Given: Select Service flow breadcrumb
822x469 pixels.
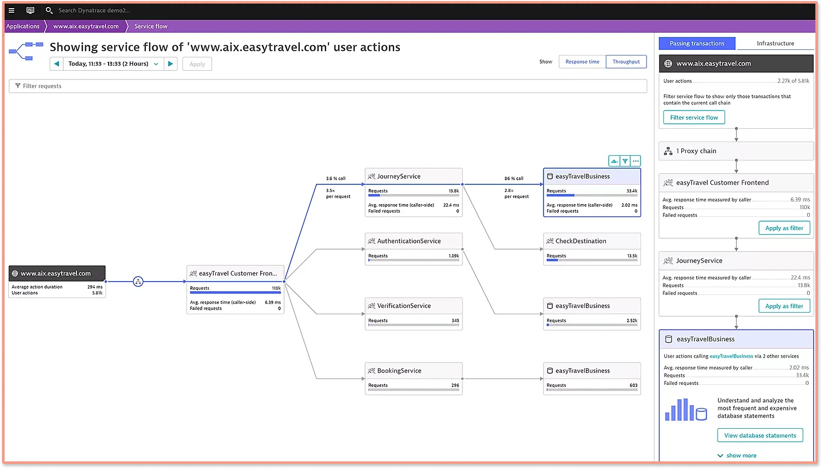Looking at the screenshot, I should (151, 26).
